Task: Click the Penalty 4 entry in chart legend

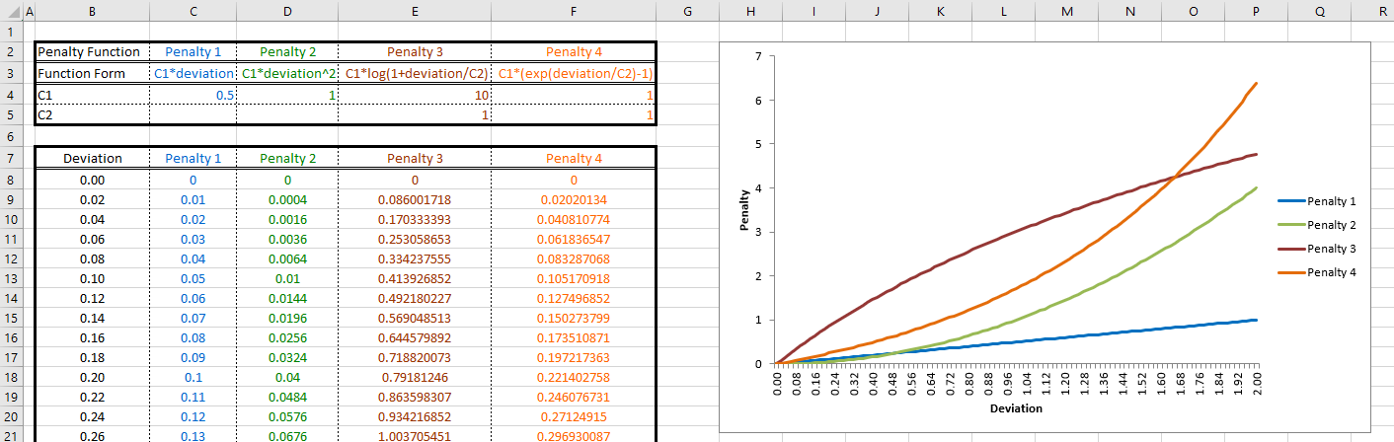Action: coord(1332,271)
